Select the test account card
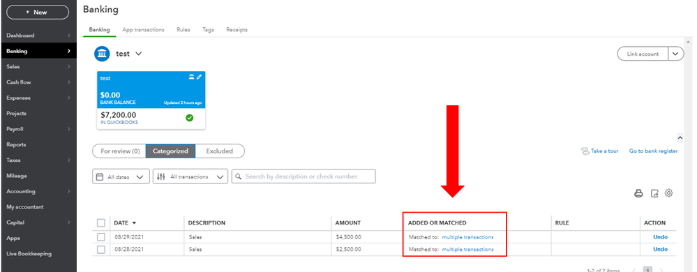The width and height of the screenshot is (697, 272). coord(151,100)
